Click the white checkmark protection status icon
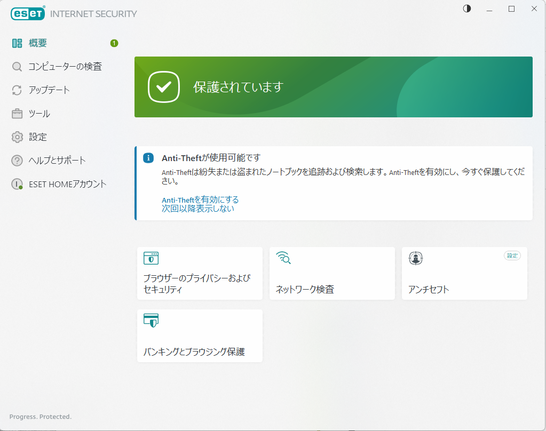Image resolution: width=546 pixels, height=431 pixels. 163,87
